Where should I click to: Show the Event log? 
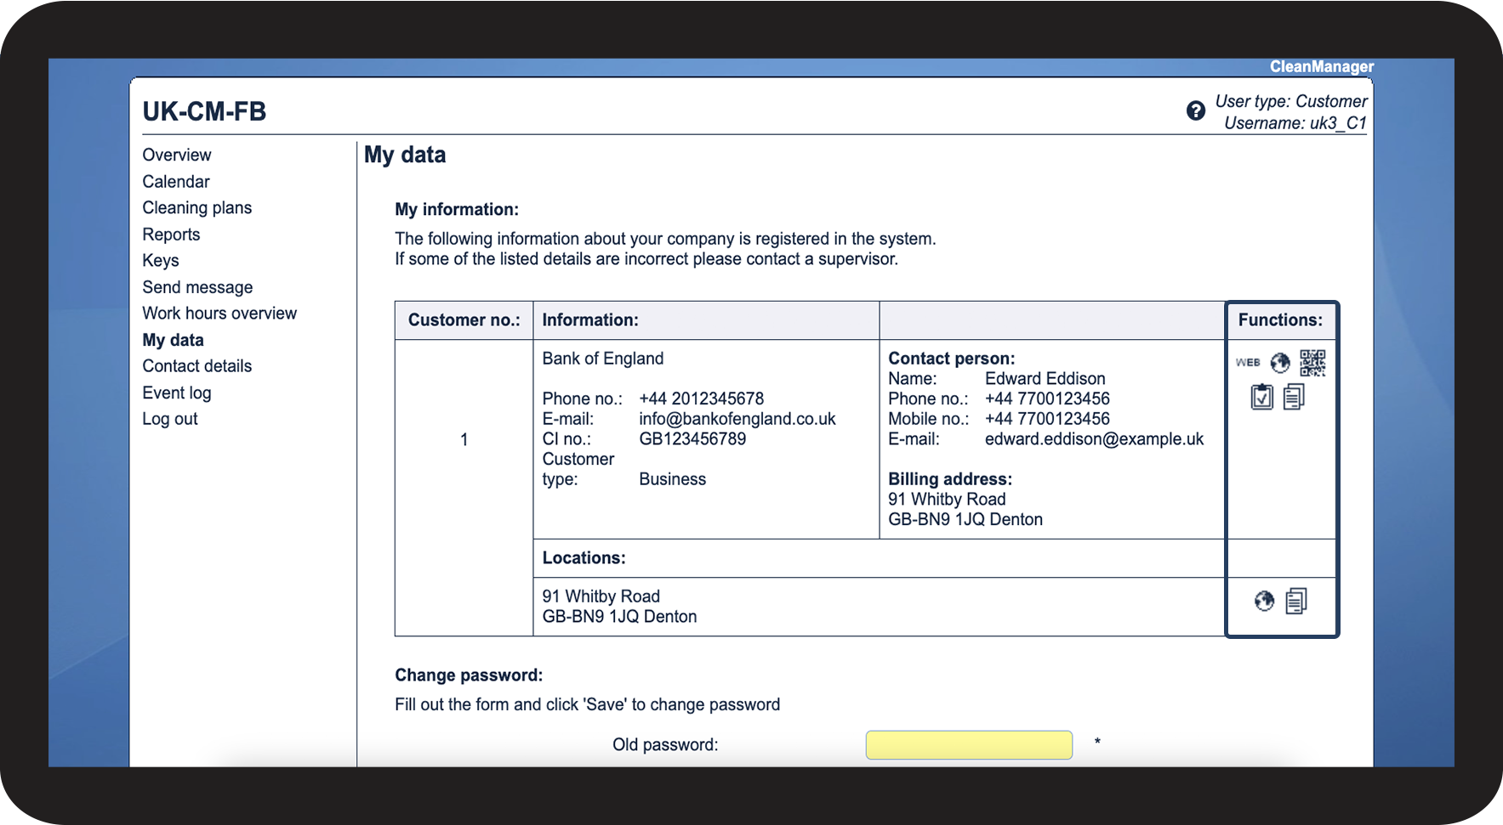[x=177, y=393]
